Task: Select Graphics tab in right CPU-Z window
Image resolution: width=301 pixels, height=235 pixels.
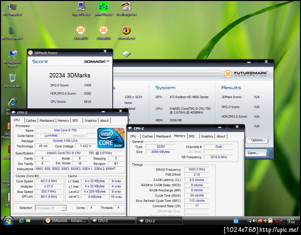Action: (207, 136)
